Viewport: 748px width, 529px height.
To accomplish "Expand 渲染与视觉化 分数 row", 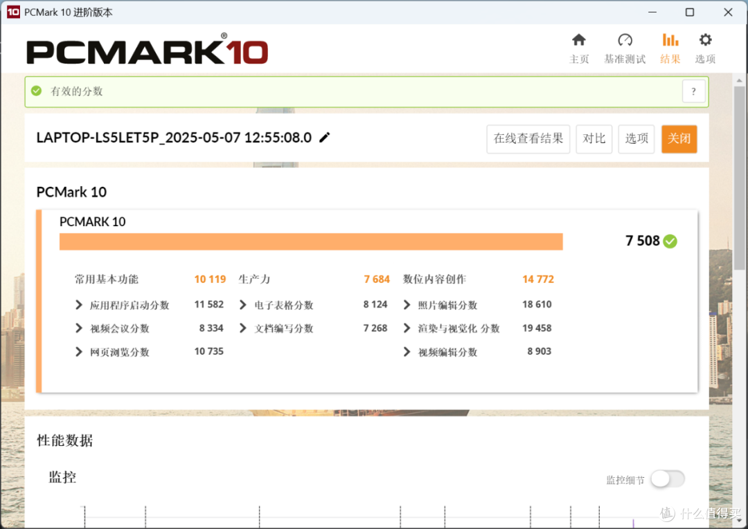I will pyautogui.click(x=407, y=328).
